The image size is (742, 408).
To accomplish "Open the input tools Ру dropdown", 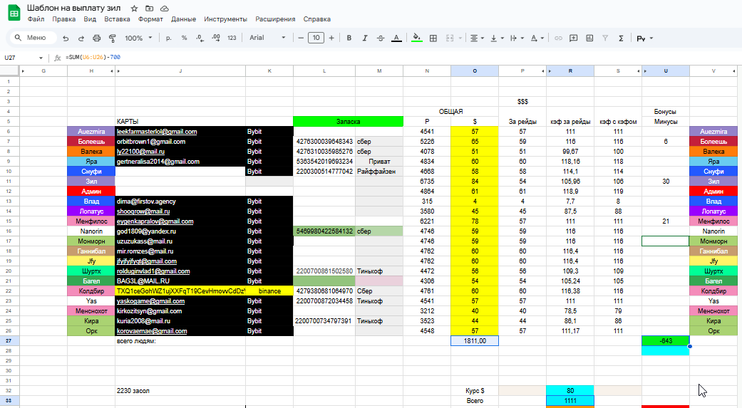I will coord(644,38).
